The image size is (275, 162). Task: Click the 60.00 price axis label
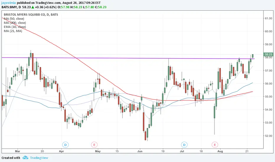click(x=269, y=31)
